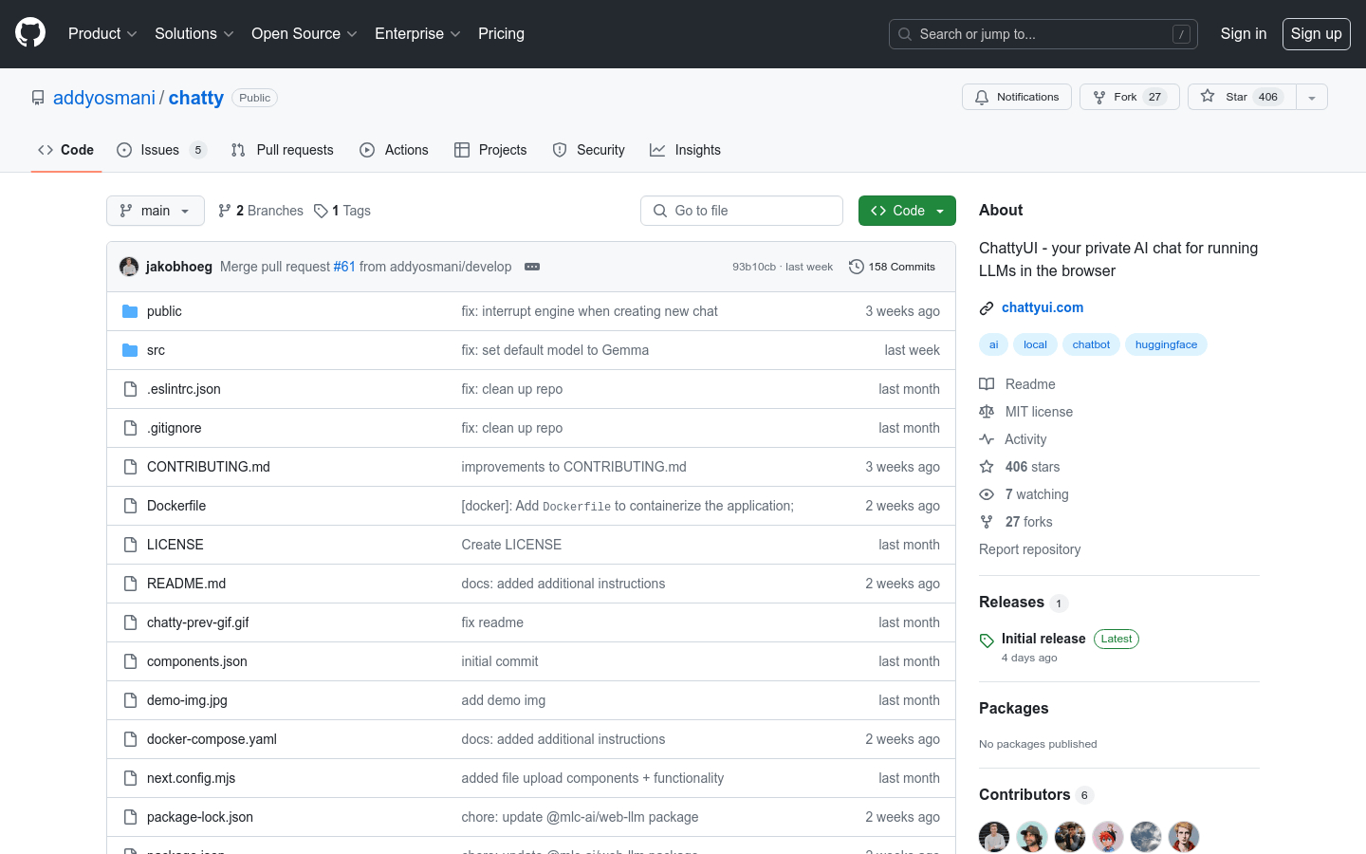The width and height of the screenshot is (1366, 854).
Task: Click the docker-compose.yaml file icon
Action: pyautogui.click(x=130, y=739)
